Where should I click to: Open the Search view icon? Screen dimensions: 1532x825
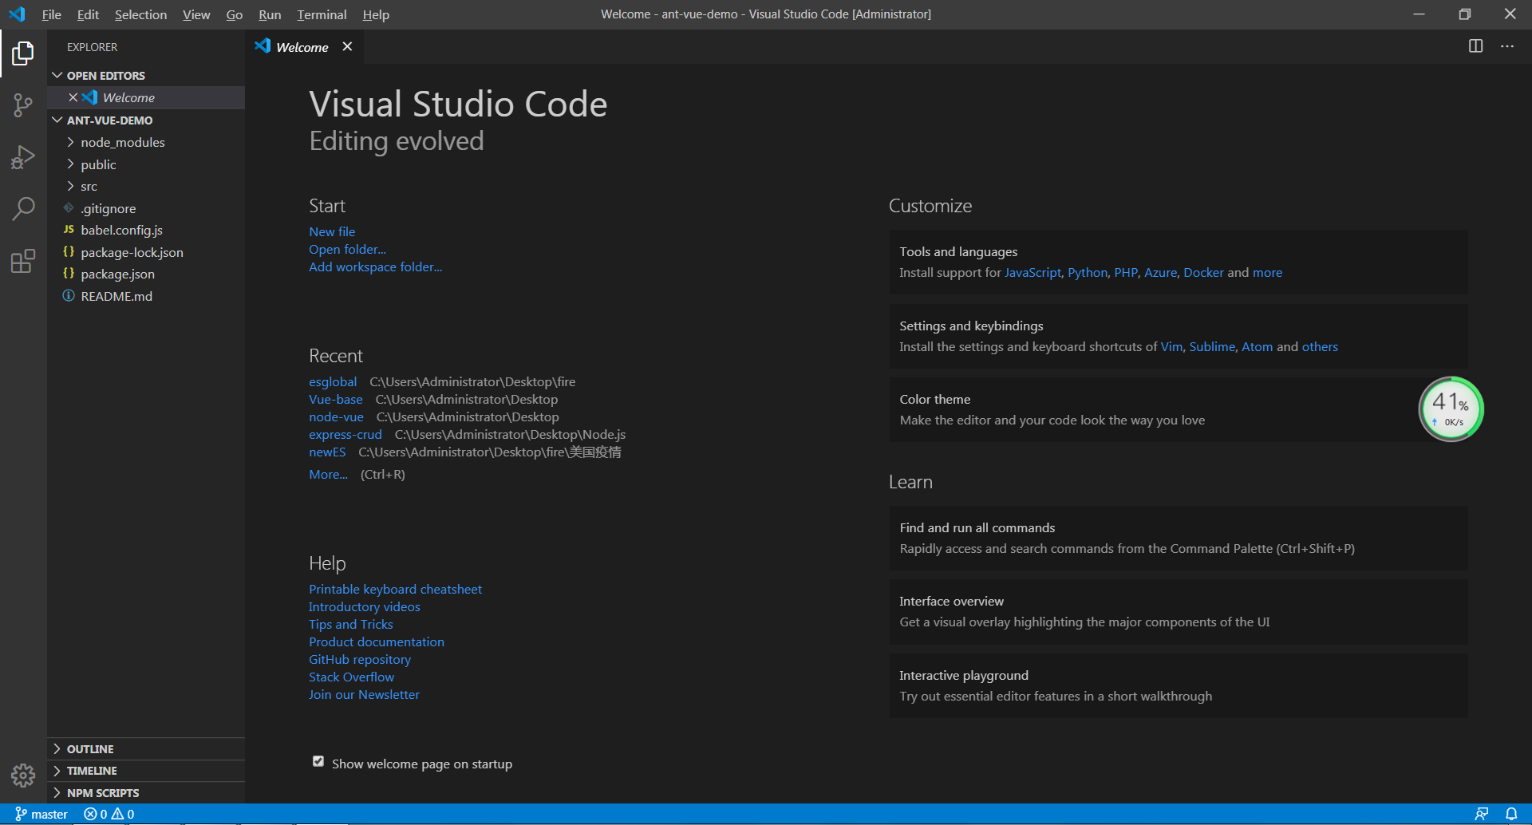[23, 209]
